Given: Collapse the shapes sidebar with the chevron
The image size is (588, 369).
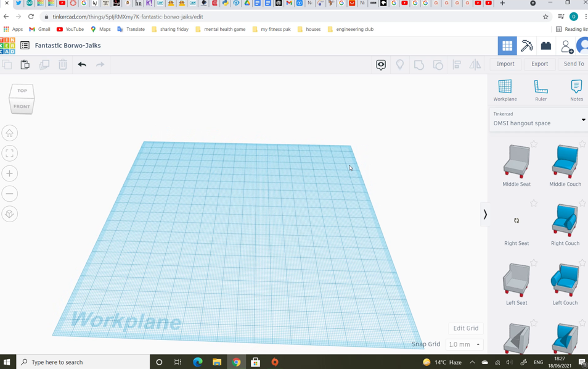Looking at the screenshot, I should click(x=485, y=214).
